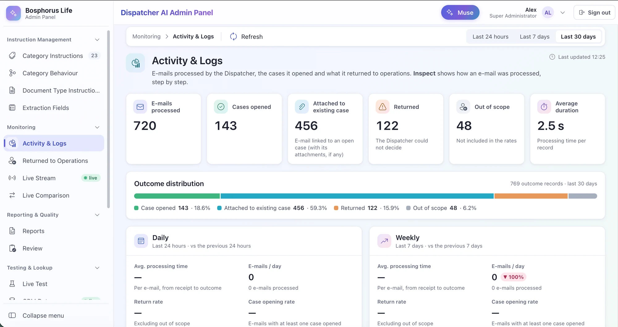618x327 pixels.
Task: Expand the user account dropdown chevron
Action: (x=563, y=13)
